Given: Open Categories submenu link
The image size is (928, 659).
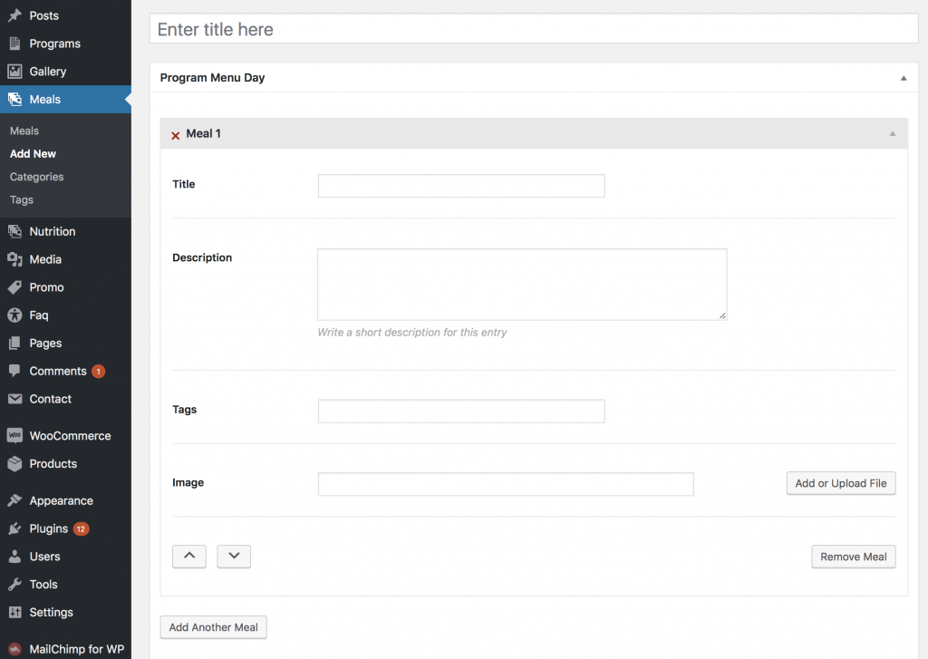Looking at the screenshot, I should [x=36, y=177].
